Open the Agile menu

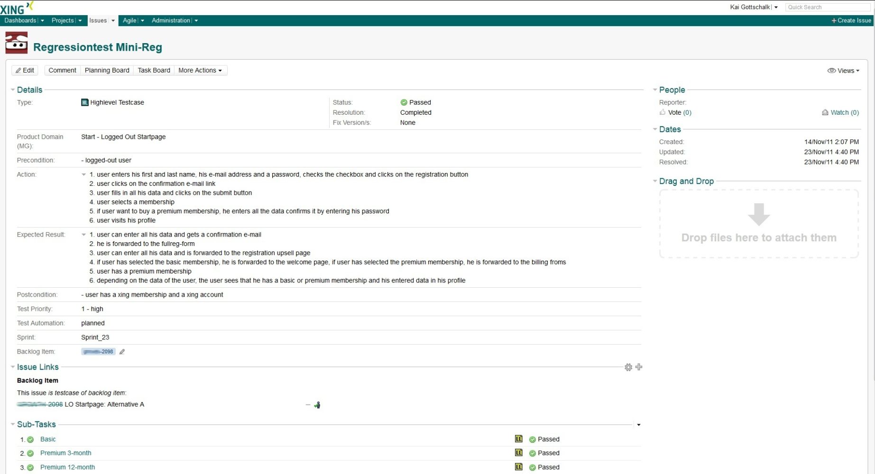(130, 20)
